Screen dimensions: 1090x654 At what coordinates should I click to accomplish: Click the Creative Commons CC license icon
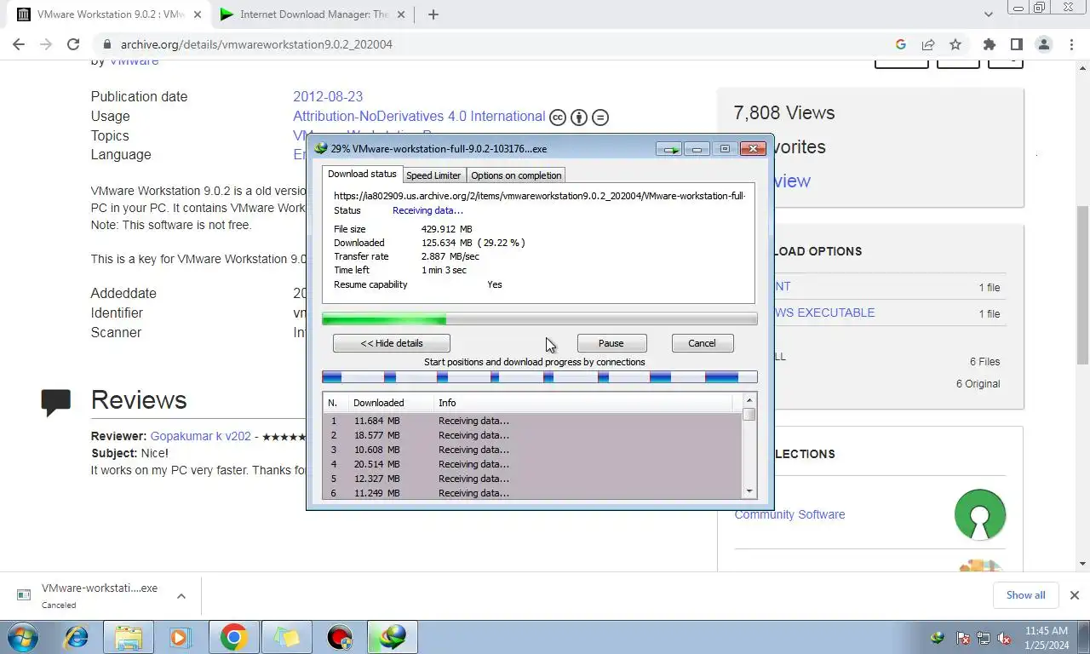click(558, 118)
